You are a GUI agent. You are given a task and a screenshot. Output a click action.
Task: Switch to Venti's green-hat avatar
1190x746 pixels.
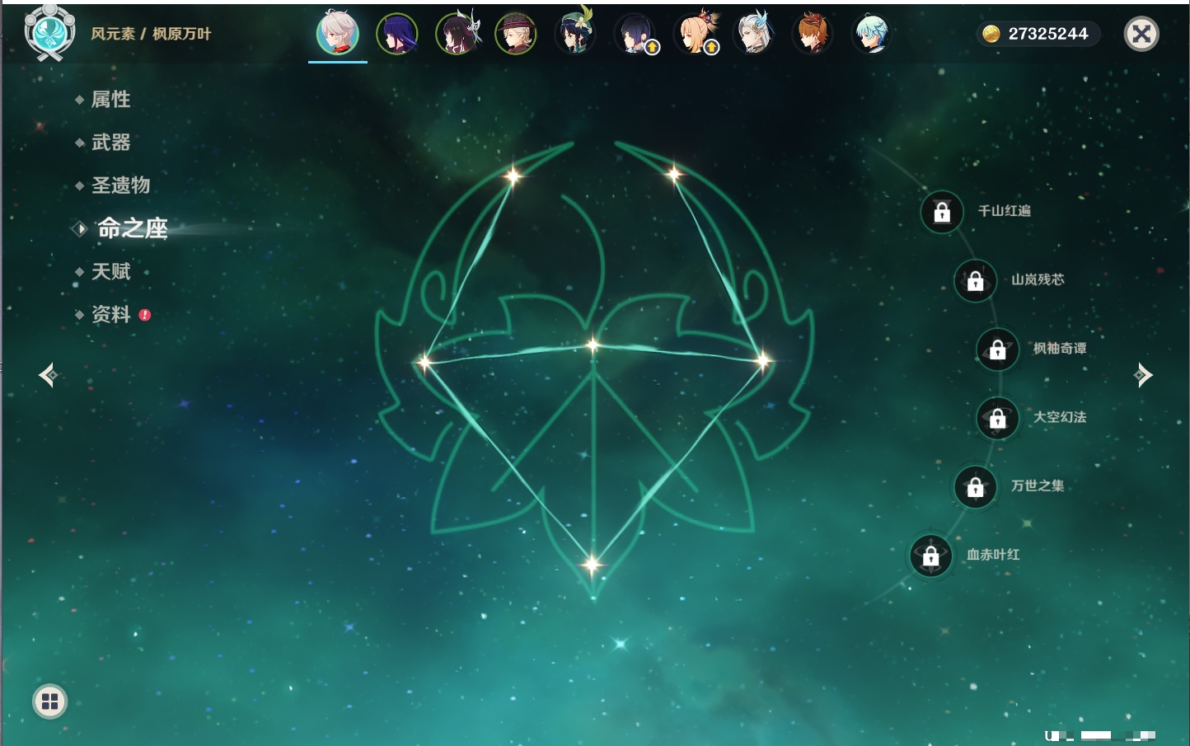[575, 35]
